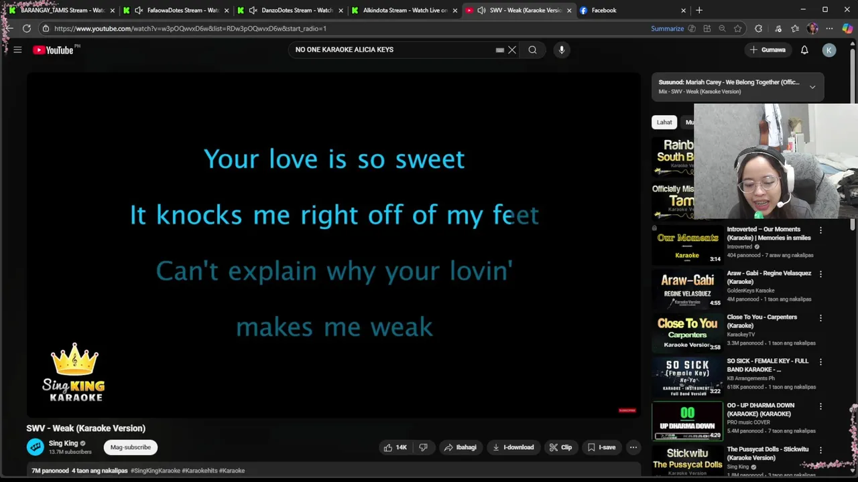Open menu for Araw-Gabi Regine Velasquez video
The width and height of the screenshot is (858, 482).
tap(820, 274)
